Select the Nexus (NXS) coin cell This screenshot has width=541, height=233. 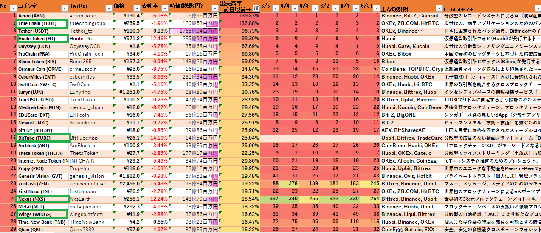(x=42, y=199)
